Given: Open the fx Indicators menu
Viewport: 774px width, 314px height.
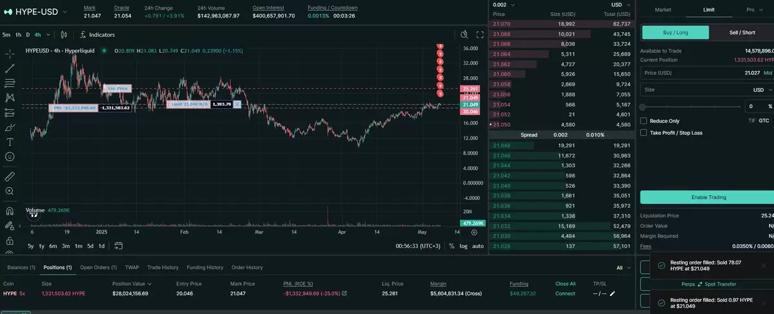Looking at the screenshot, I should coord(97,35).
